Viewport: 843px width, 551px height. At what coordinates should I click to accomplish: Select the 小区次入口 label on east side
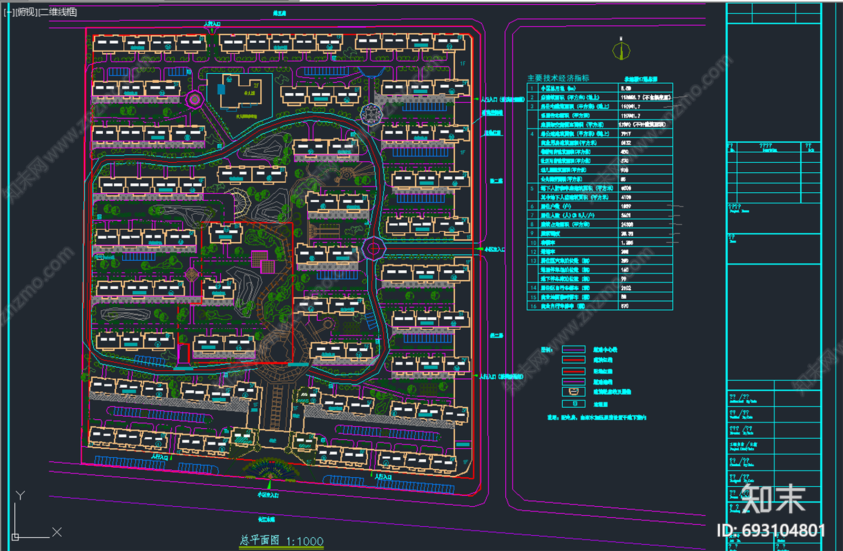click(494, 249)
